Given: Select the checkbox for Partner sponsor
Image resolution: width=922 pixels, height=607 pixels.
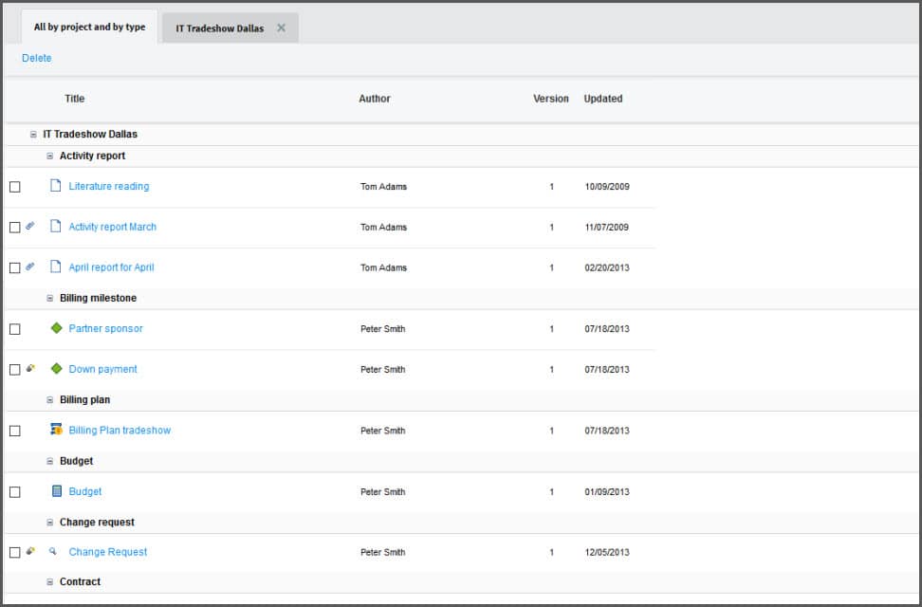Looking at the screenshot, I should point(14,329).
